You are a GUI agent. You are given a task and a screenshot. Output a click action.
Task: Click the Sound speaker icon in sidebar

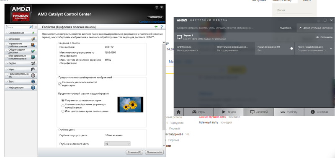(x=33, y=81)
